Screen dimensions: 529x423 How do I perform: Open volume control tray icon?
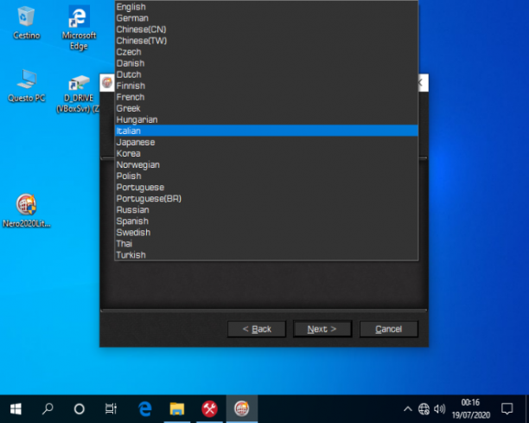(x=440, y=409)
